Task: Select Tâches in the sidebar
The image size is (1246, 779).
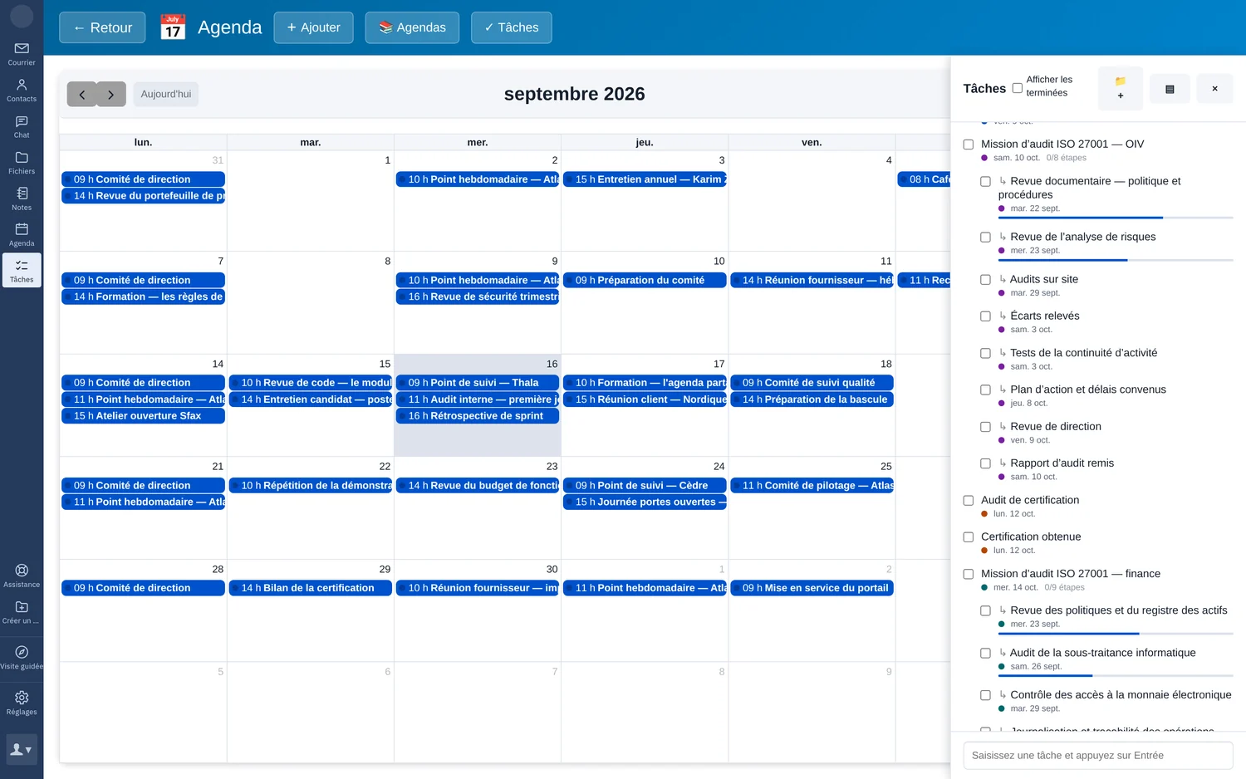Action: pyautogui.click(x=22, y=271)
